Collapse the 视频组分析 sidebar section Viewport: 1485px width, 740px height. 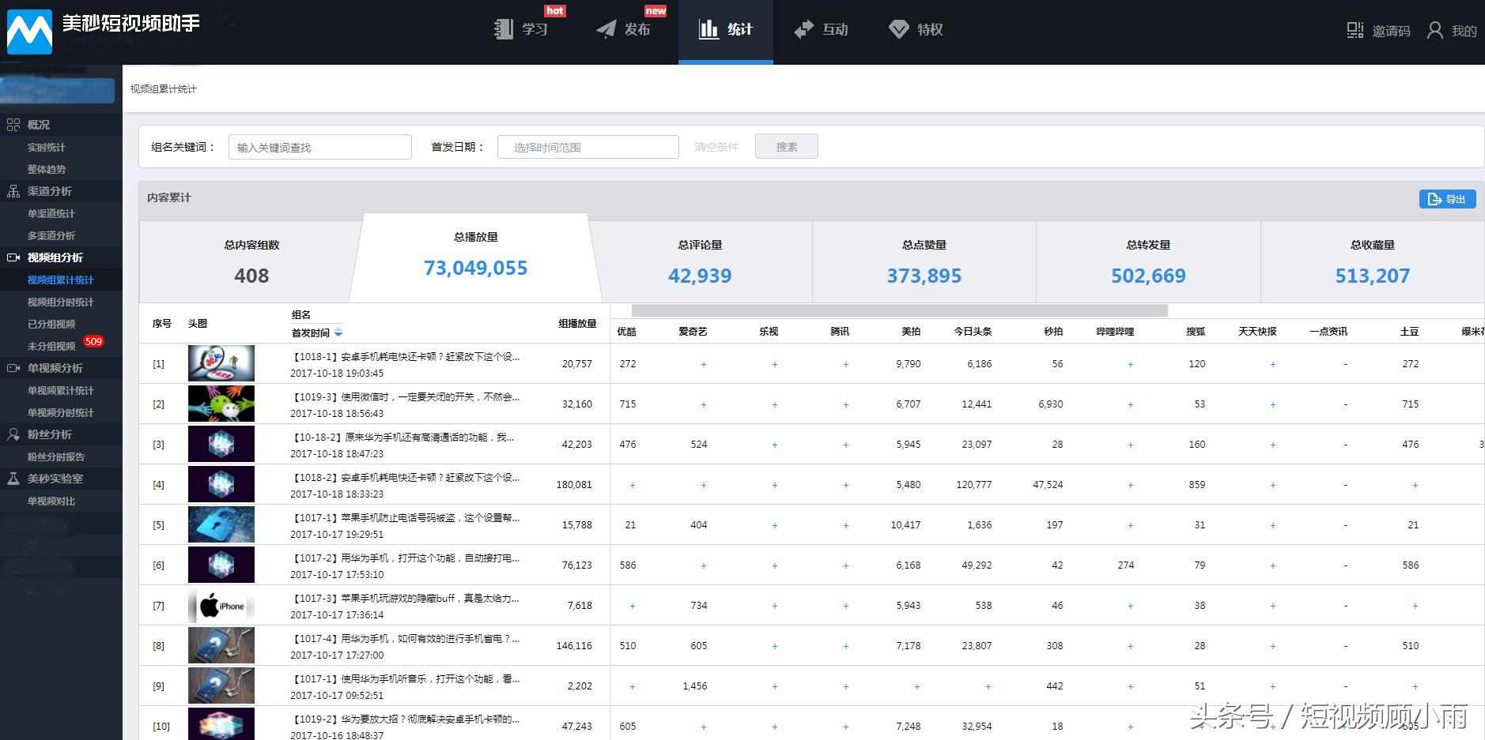pos(55,257)
